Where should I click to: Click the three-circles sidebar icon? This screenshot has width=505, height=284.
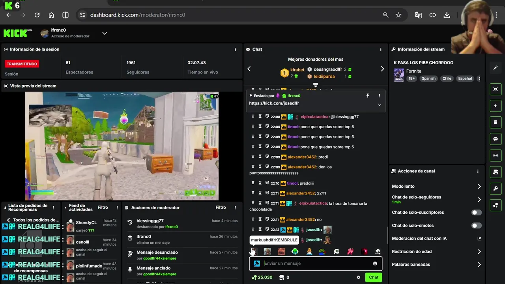(x=496, y=205)
